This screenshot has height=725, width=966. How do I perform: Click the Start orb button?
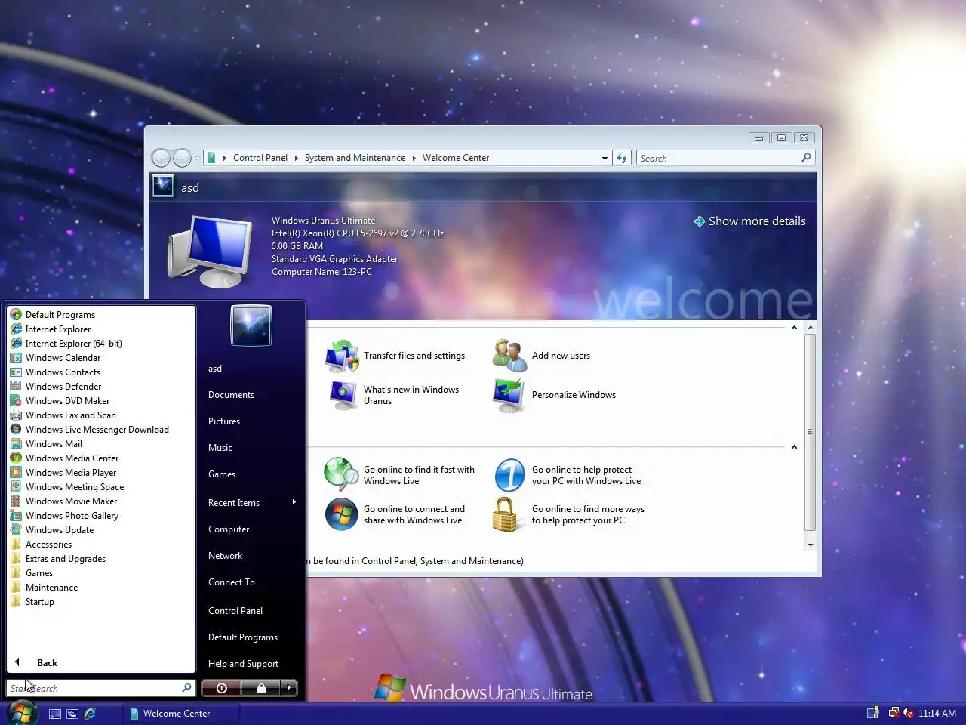[x=22, y=712]
